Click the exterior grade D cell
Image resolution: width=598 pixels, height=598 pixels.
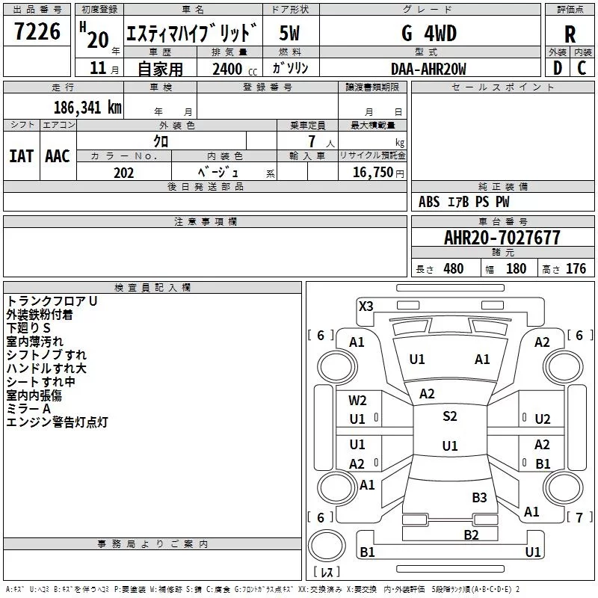[557, 68]
